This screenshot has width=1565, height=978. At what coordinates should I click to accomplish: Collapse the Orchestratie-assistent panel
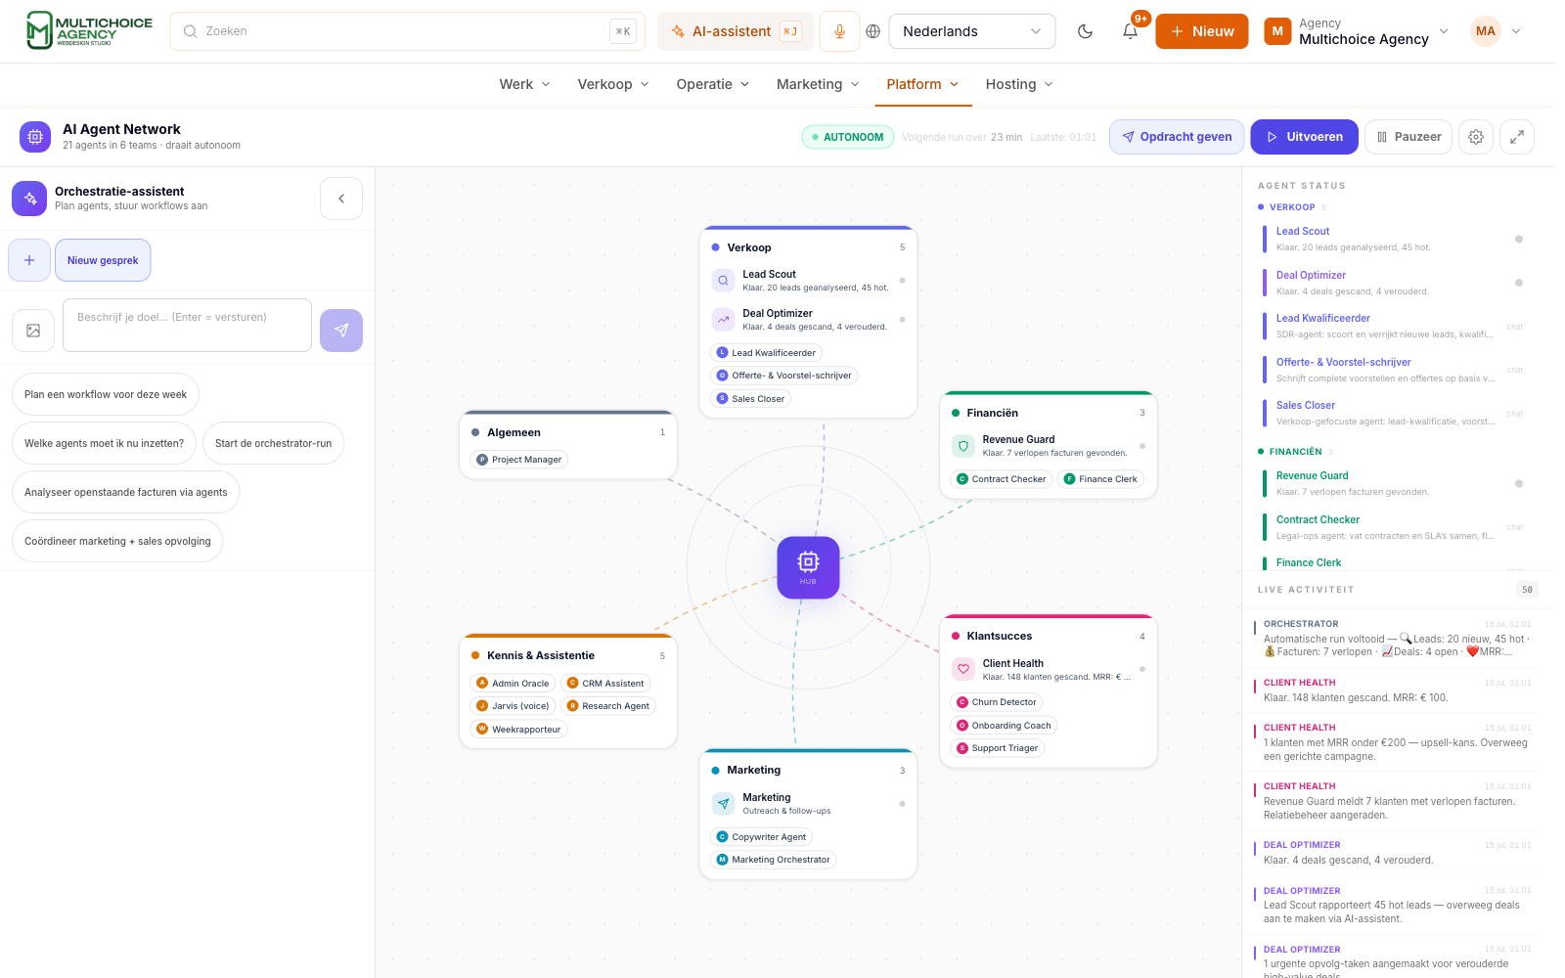click(341, 199)
